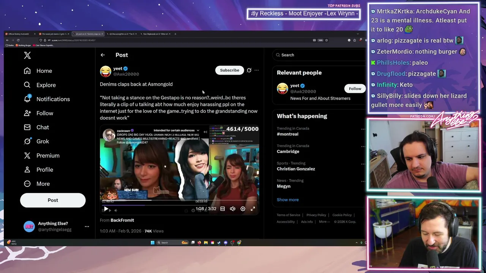Open options for the Cambridge trend
Viewport: 486px width, 273px height.
[x=363, y=147]
